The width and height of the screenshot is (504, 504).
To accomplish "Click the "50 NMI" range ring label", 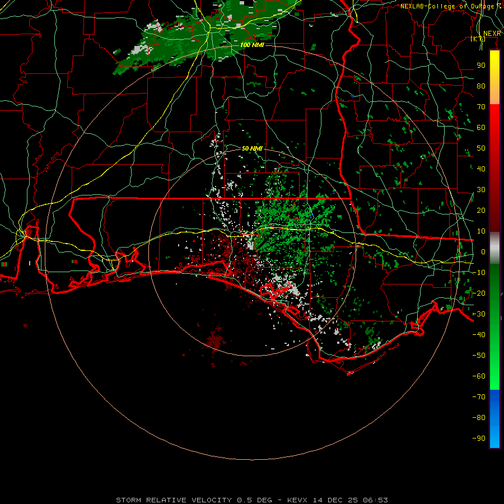I will tap(253, 148).
